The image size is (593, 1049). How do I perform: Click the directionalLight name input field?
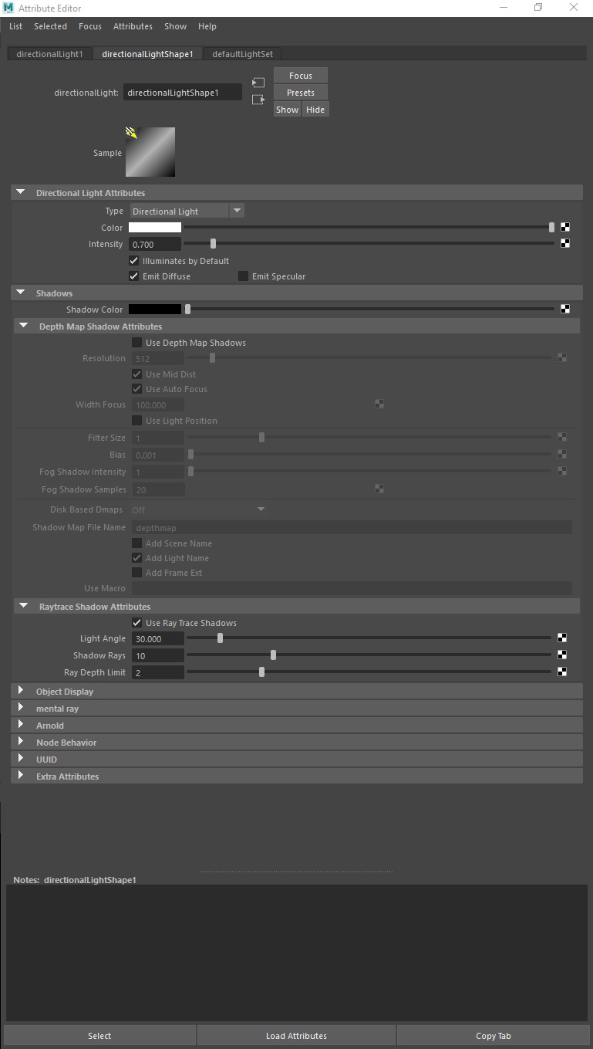(183, 93)
